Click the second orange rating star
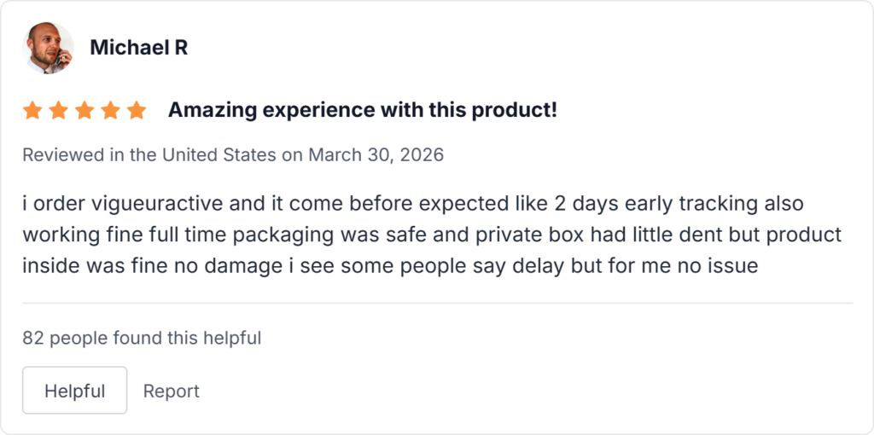The image size is (874, 435). [58, 110]
